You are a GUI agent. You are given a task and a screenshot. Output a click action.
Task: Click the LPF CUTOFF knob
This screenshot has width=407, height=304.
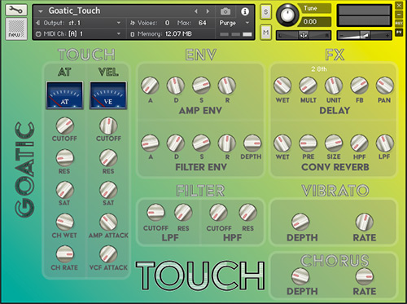(155, 213)
